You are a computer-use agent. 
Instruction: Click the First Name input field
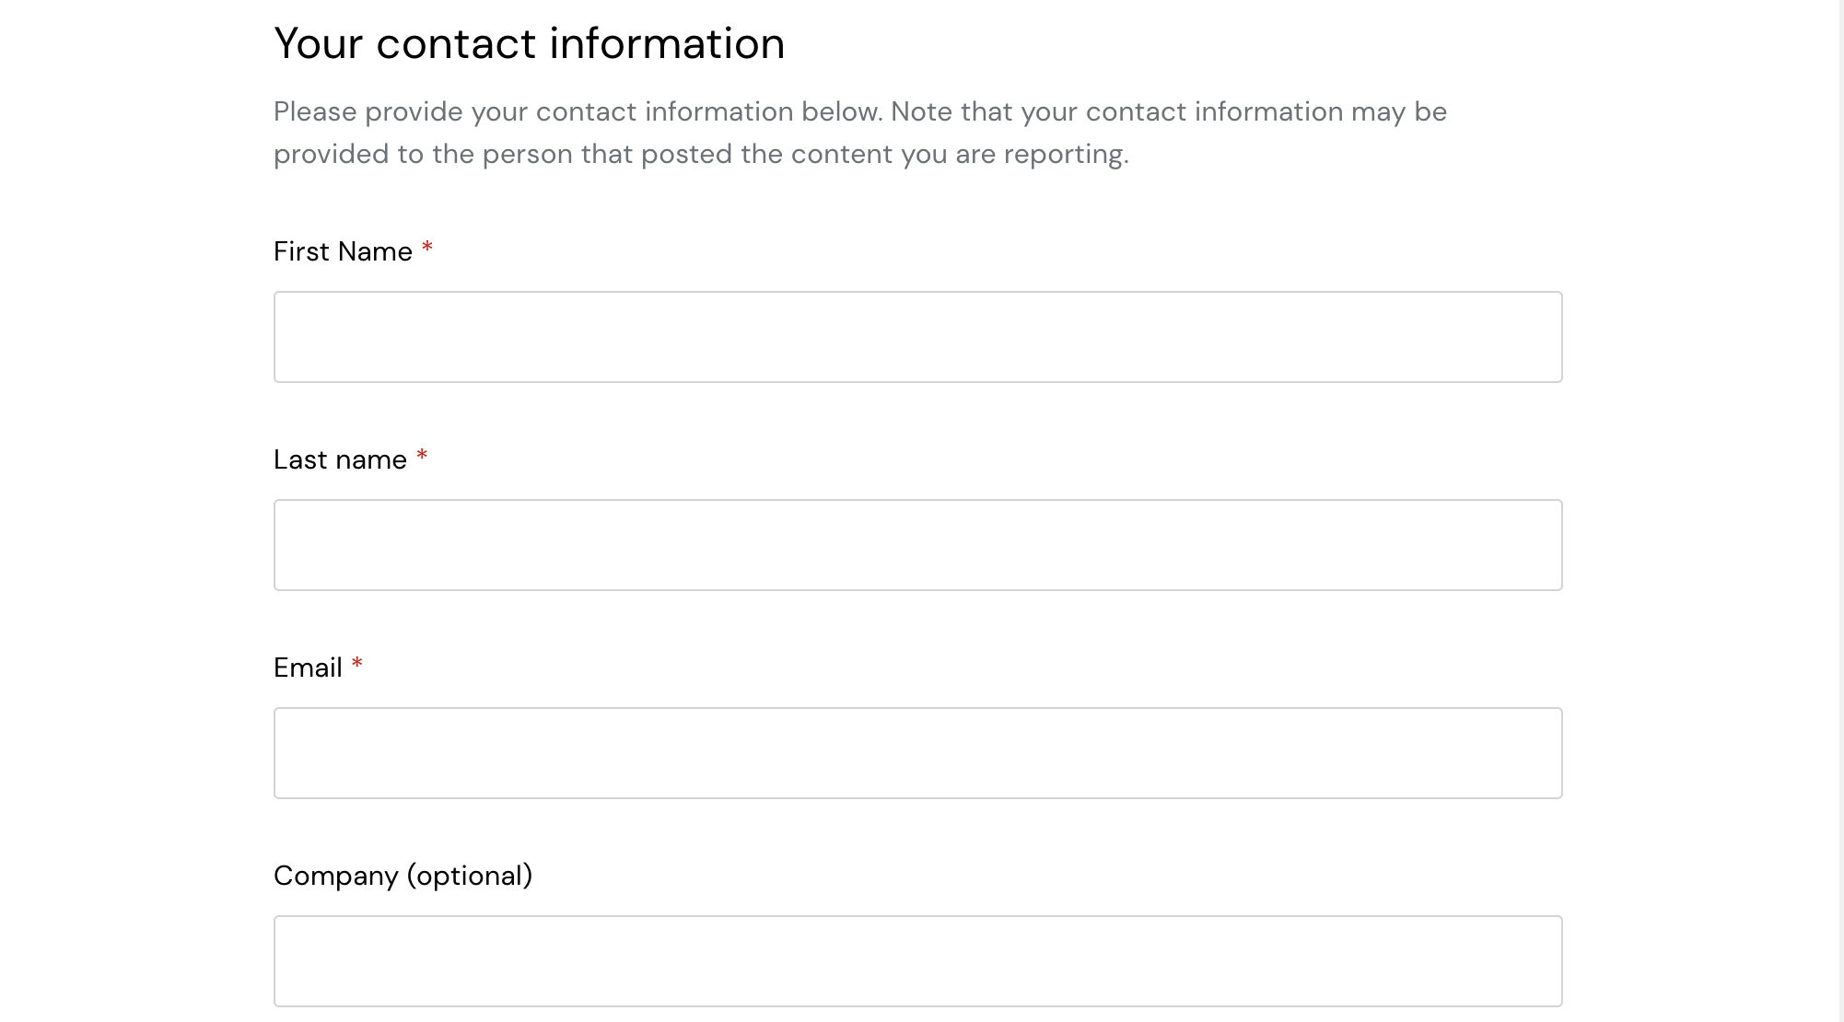pos(917,337)
